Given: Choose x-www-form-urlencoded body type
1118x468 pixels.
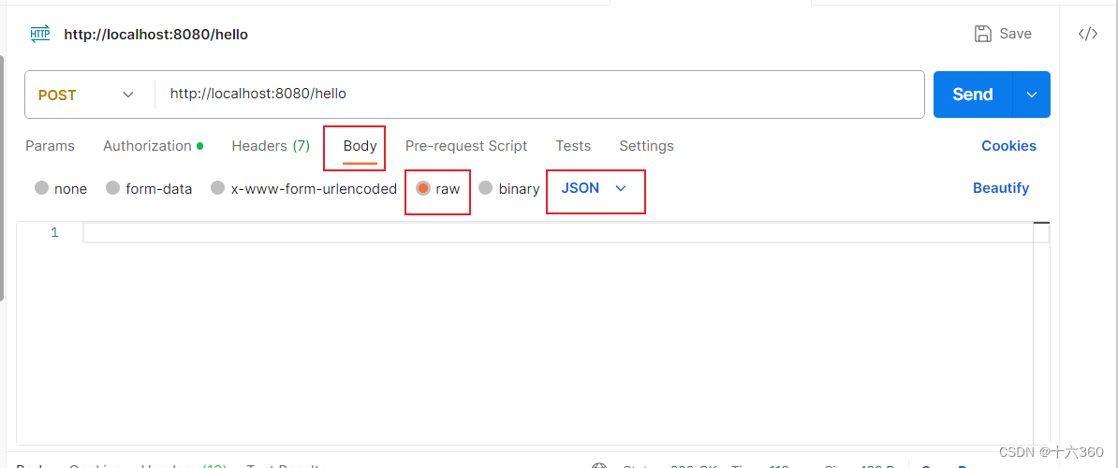Looking at the screenshot, I should (x=217, y=188).
